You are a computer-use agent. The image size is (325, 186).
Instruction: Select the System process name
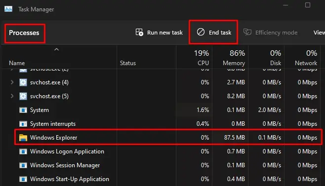click(x=40, y=110)
